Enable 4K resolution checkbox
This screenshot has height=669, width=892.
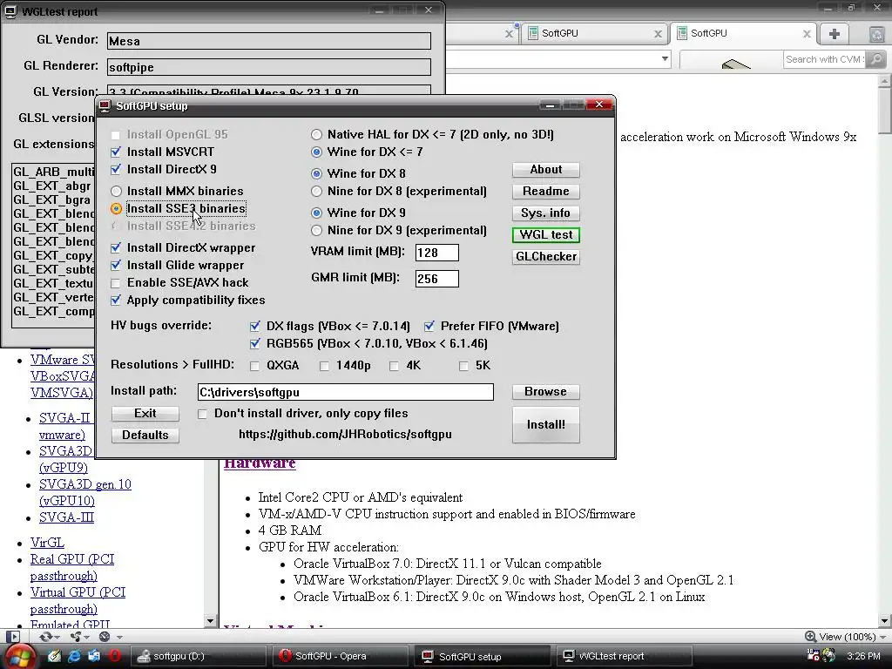[395, 366]
